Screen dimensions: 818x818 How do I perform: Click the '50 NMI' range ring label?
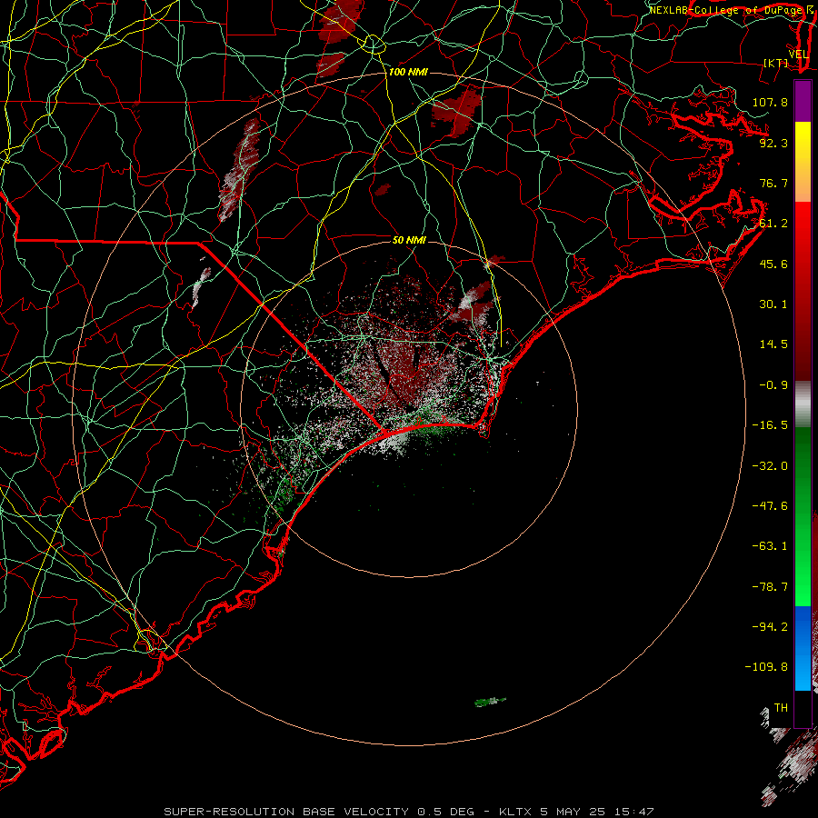(409, 240)
